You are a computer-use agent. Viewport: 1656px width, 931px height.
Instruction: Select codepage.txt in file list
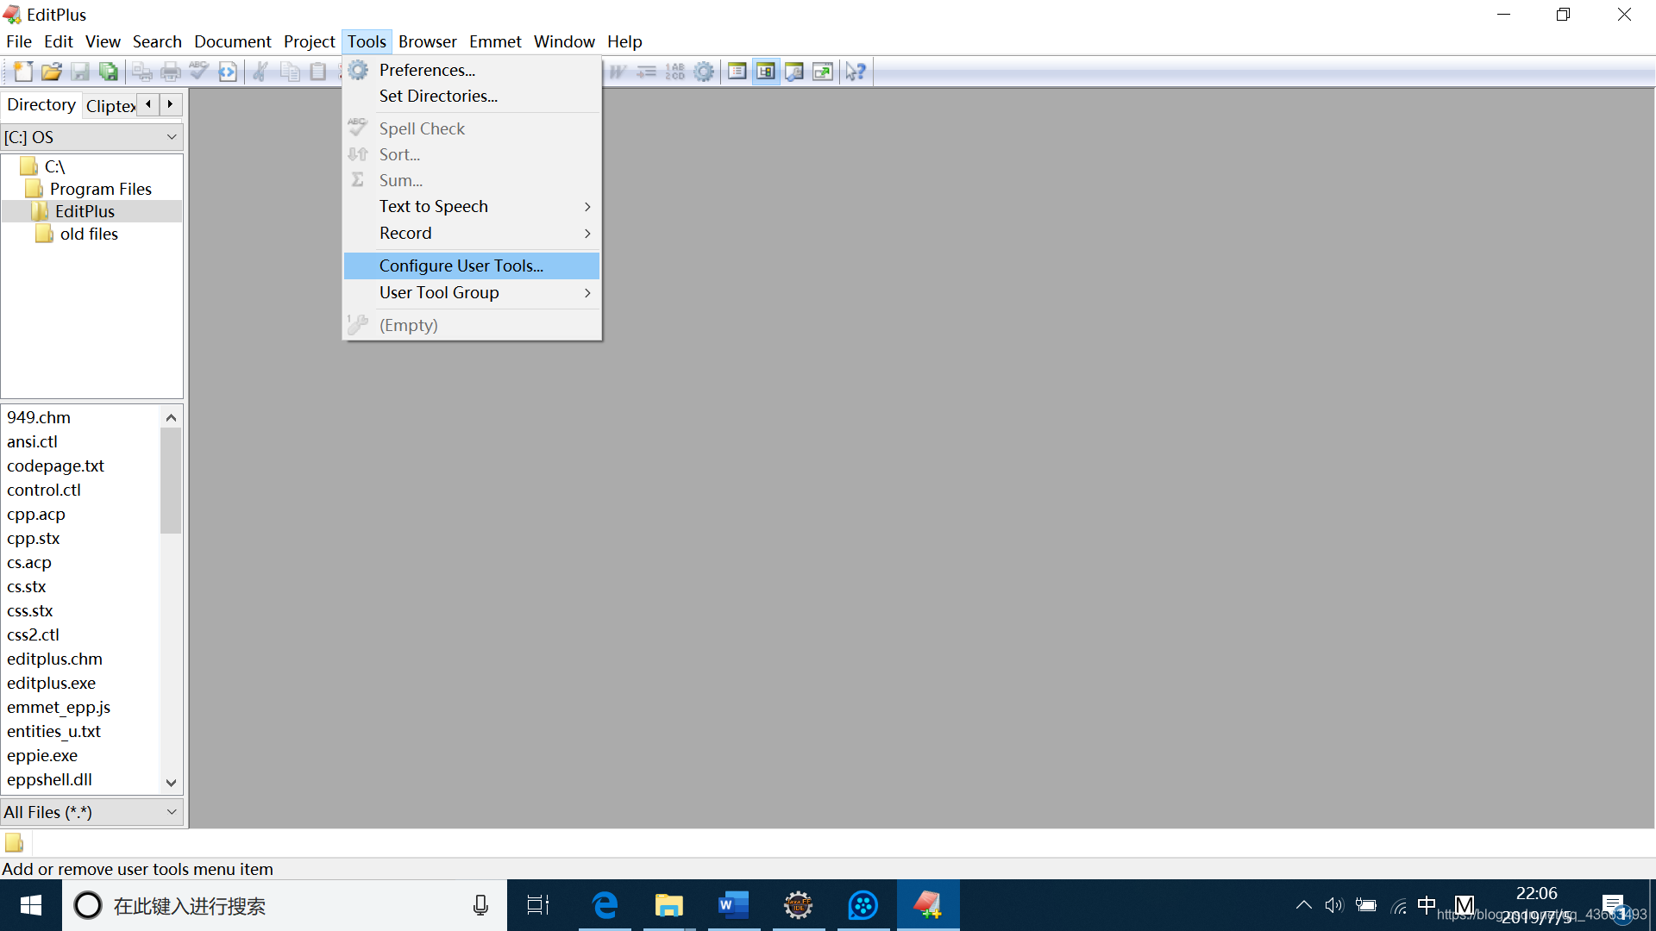tap(55, 465)
